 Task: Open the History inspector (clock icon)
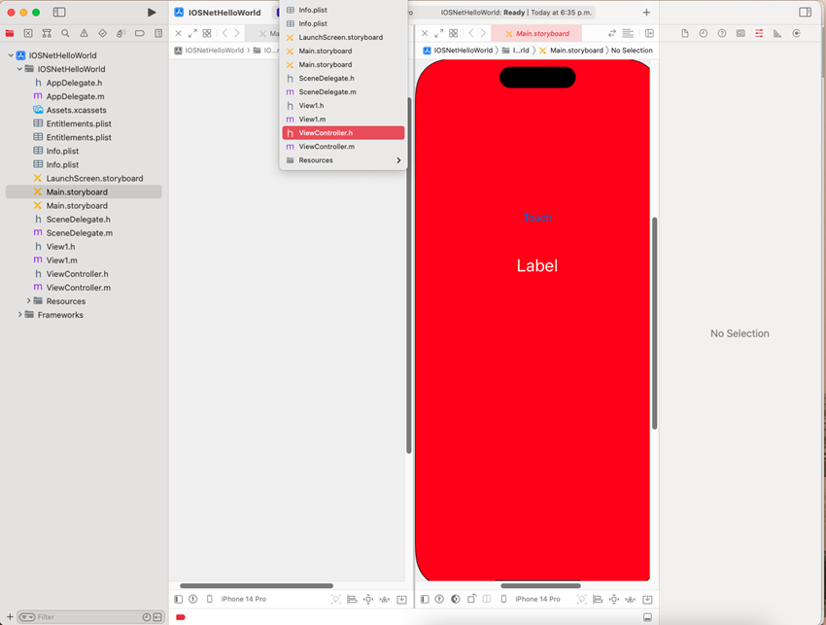pyautogui.click(x=703, y=33)
